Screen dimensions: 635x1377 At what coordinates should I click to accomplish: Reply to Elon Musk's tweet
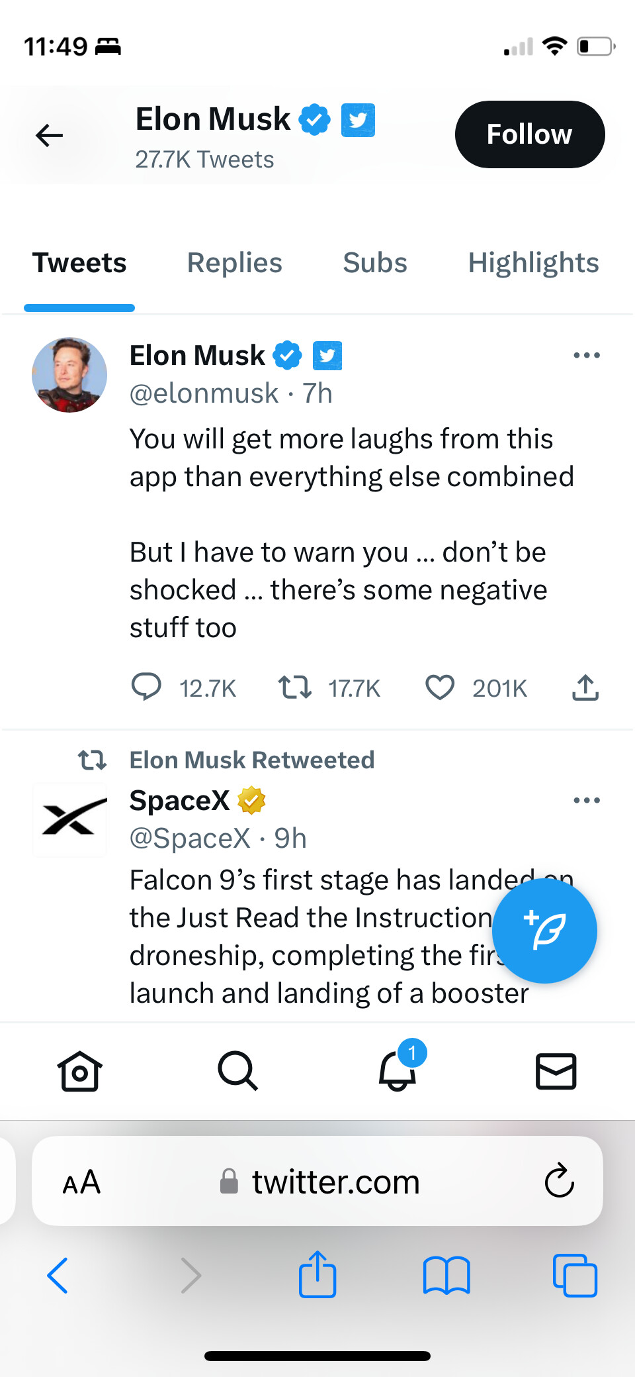[x=146, y=687]
